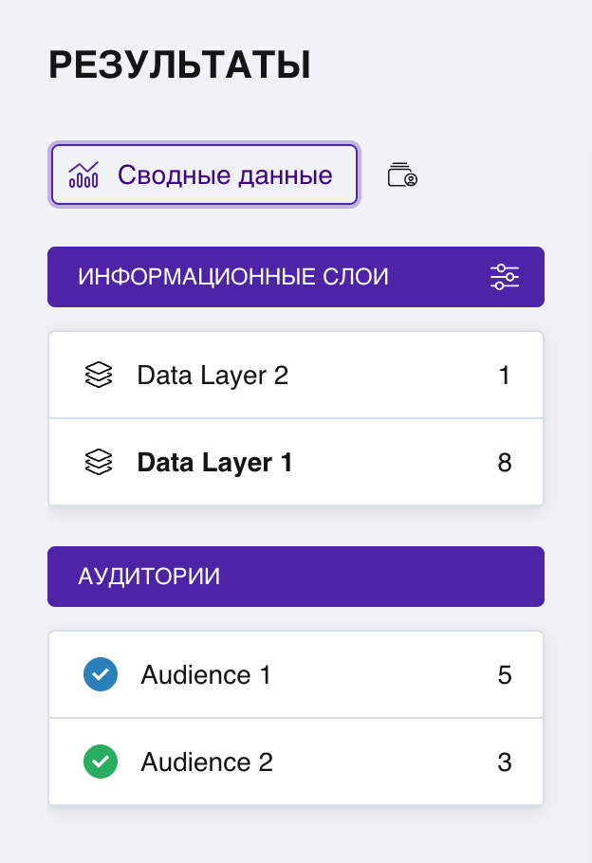
Task: Click the count 8 for Data Layer 1
Action: click(505, 463)
